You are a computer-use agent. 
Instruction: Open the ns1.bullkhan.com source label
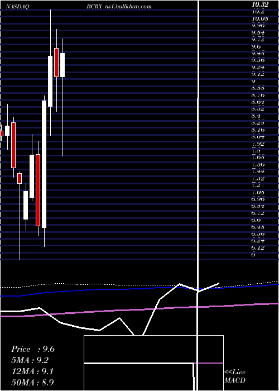tap(128, 7)
